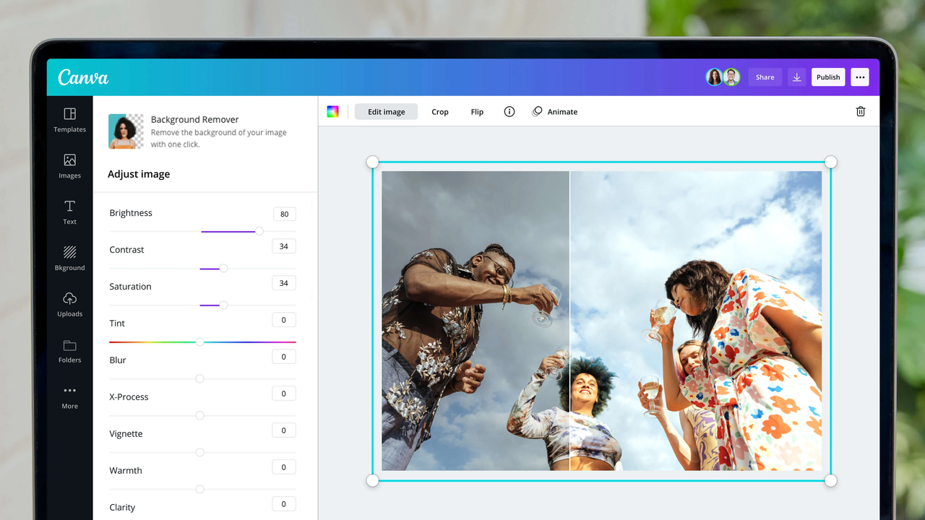
Task: Switch to the Edit image tab
Action: click(x=385, y=111)
